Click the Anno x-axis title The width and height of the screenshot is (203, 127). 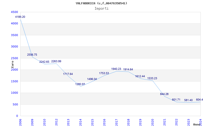click(196, 124)
